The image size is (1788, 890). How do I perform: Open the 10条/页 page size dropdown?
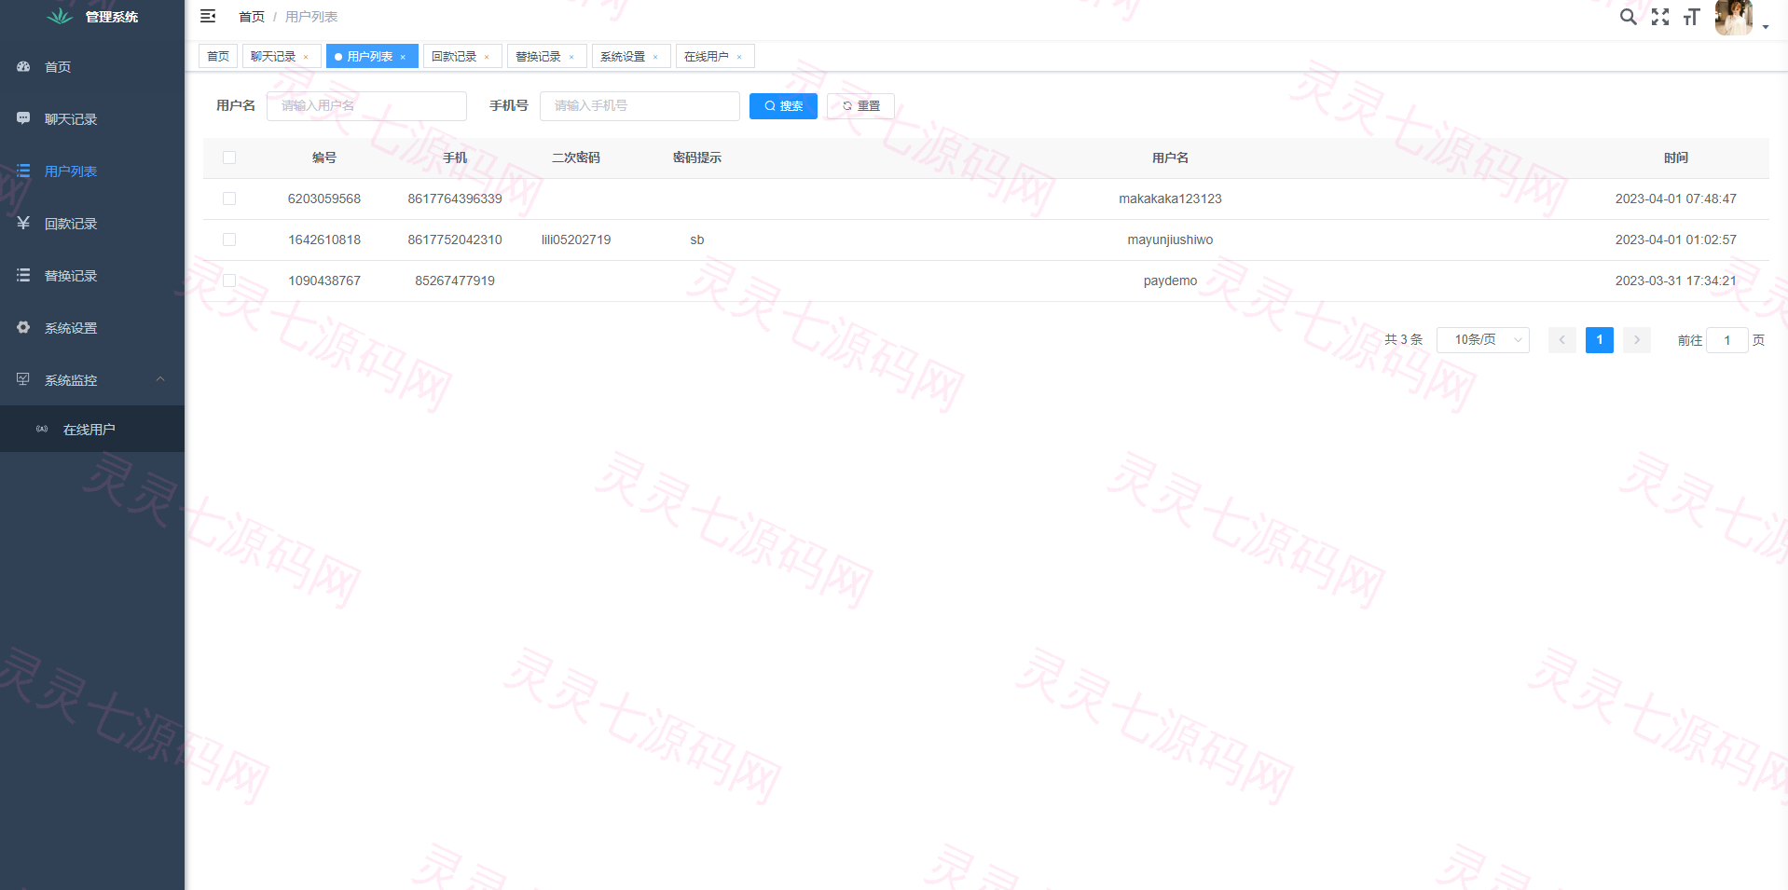click(1483, 340)
